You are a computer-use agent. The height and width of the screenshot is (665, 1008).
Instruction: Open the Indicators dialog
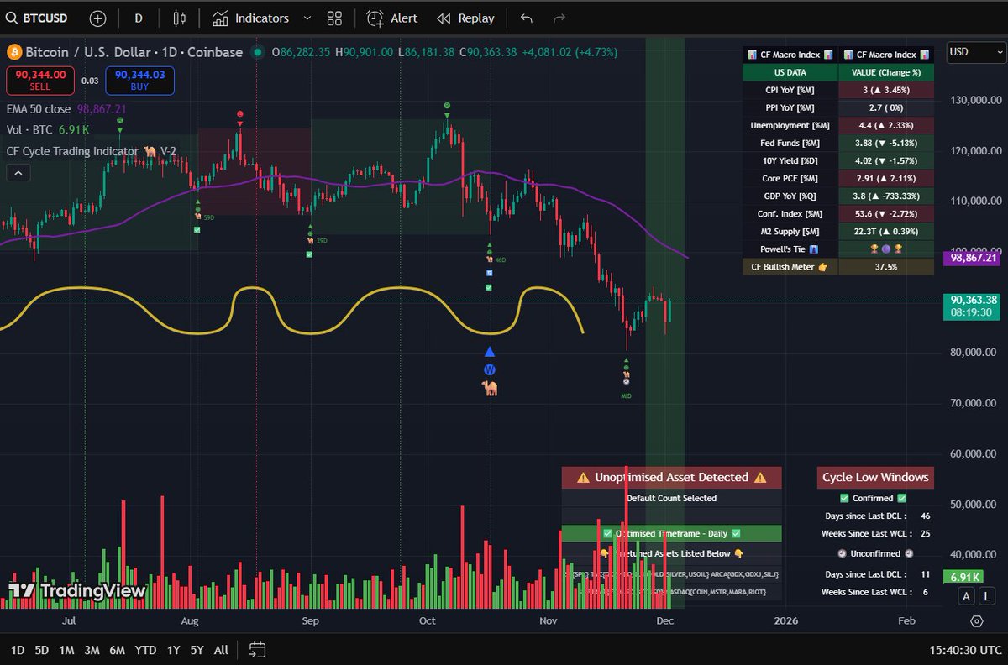(x=250, y=18)
